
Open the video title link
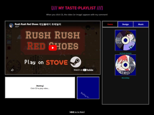pos(38,24)
